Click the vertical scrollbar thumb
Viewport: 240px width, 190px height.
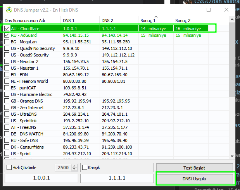232,60
